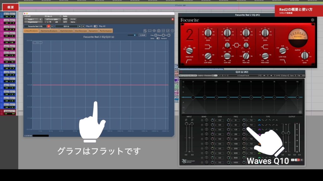Click the Q10 Setup A button
The image size is (323, 181).
point(285,75)
